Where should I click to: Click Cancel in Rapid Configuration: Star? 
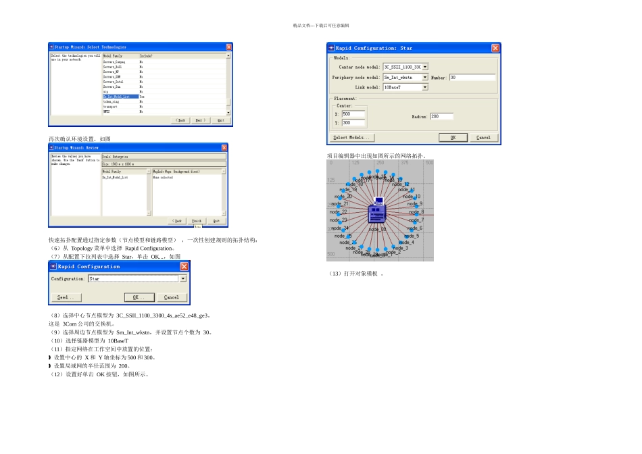coord(483,138)
